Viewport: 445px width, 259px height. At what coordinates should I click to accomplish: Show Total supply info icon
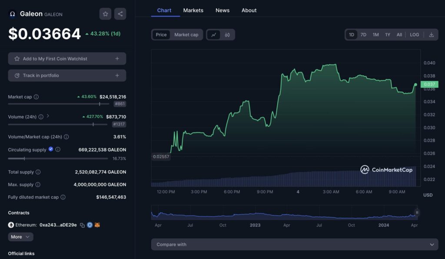click(38, 172)
